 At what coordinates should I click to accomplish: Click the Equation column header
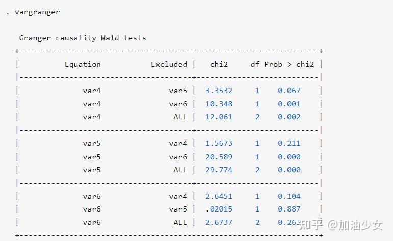click(83, 64)
